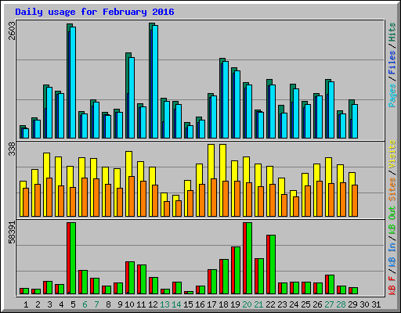Screen dimensions: 401x313
Task: Click the cyan Pages bar for day 12
Action: [x=155, y=81]
